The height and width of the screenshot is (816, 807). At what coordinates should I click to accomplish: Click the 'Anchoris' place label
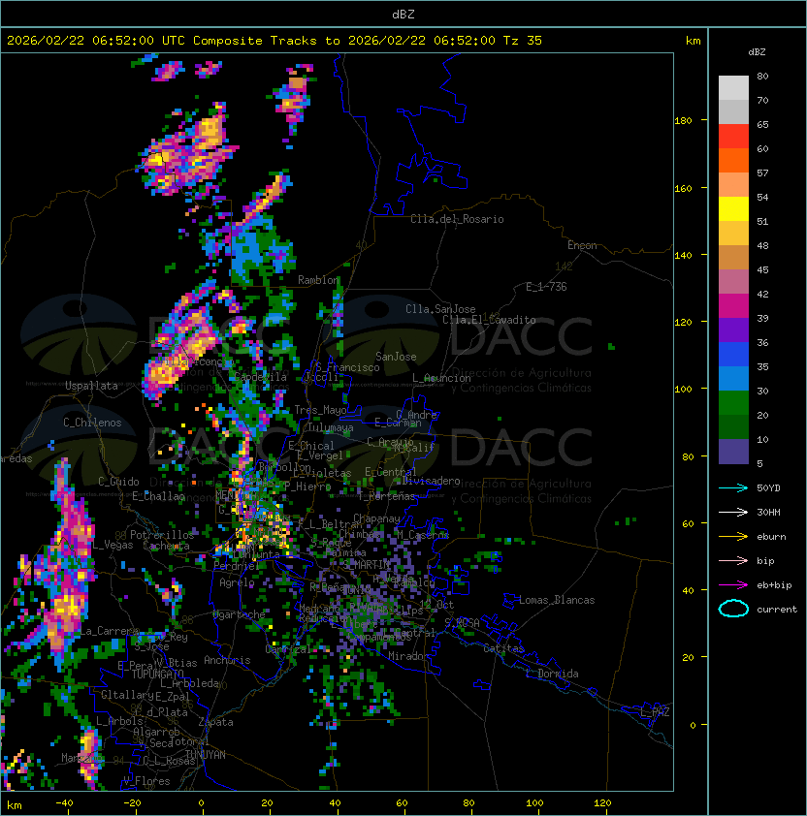pyautogui.click(x=227, y=660)
